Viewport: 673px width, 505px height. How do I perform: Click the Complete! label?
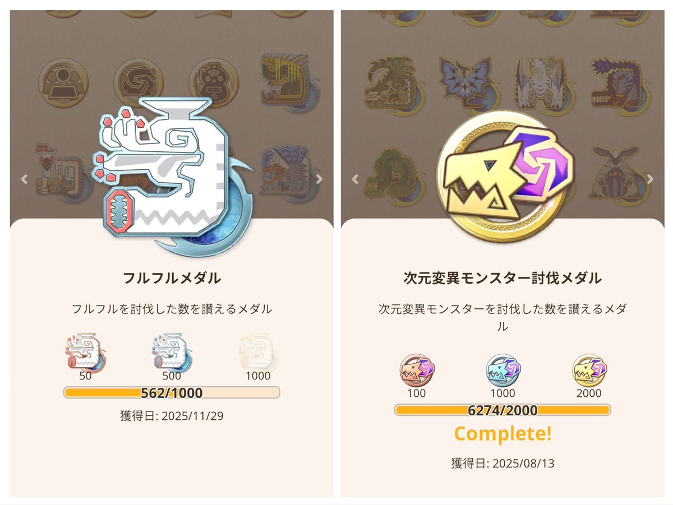(x=503, y=433)
